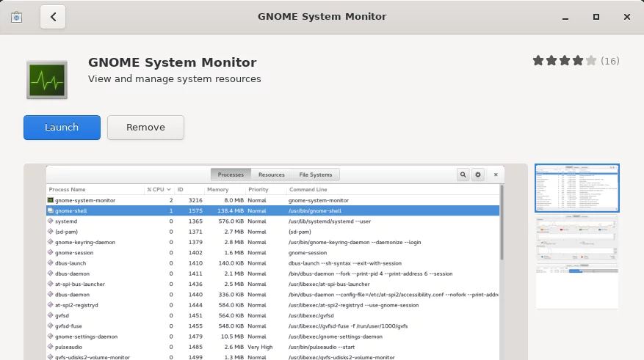Select the gvfsd-fuse process row
Viewport: 644px width, 360px height.
coord(272,326)
